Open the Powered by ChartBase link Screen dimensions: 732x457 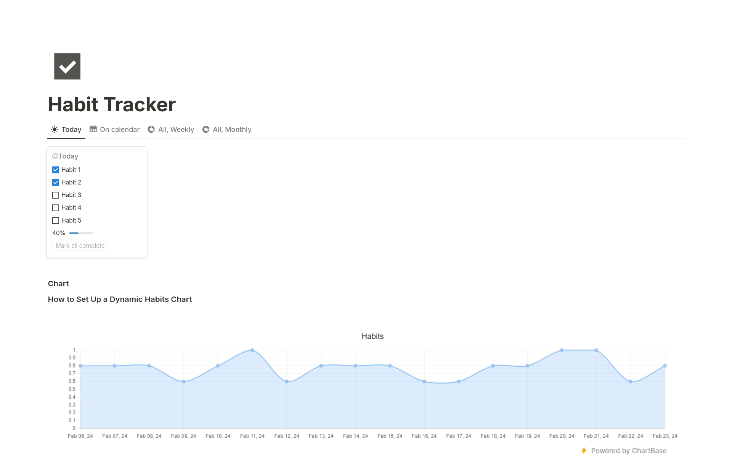(x=628, y=451)
